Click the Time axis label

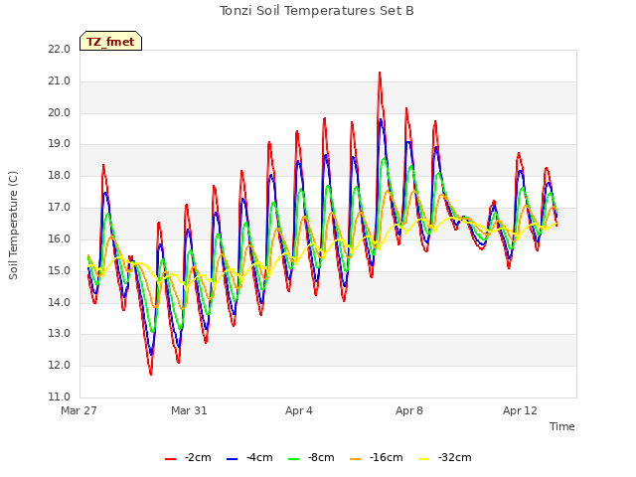[562, 426]
